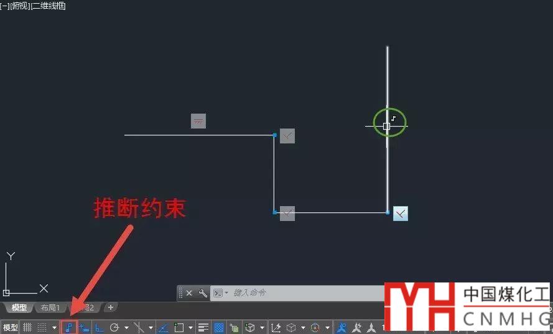
Task: Toggle Lineweight display icon
Action: [x=203, y=328]
